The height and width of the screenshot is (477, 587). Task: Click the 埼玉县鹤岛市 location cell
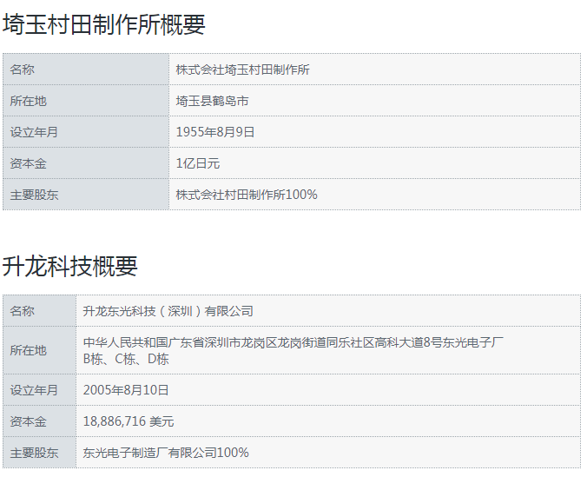pos(212,101)
